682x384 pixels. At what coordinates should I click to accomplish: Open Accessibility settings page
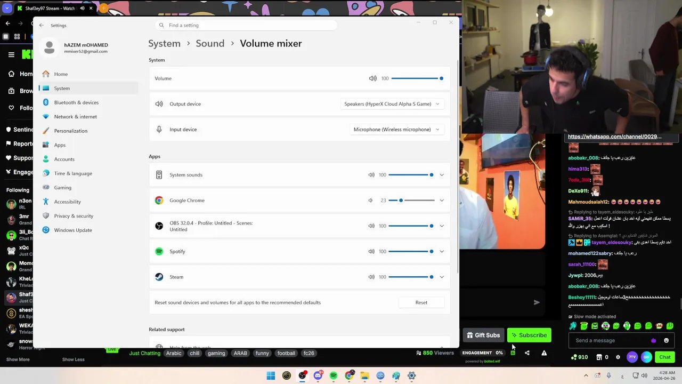[88, 202]
